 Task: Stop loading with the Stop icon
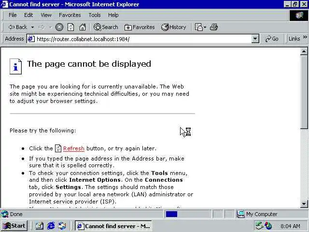click(59, 27)
